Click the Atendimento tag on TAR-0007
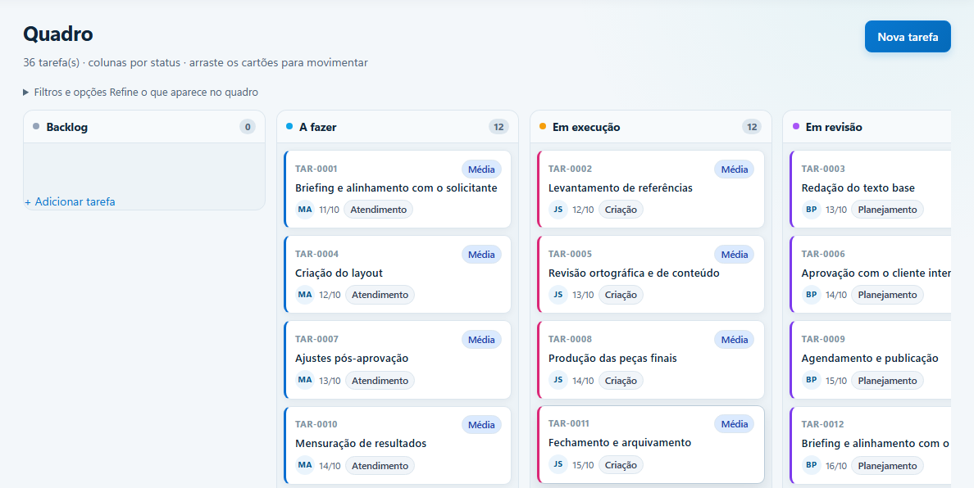Image resolution: width=974 pixels, height=488 pixels. pos(380,380)
